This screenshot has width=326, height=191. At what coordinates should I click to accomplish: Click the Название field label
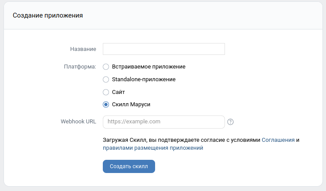(x=83, y=49)
